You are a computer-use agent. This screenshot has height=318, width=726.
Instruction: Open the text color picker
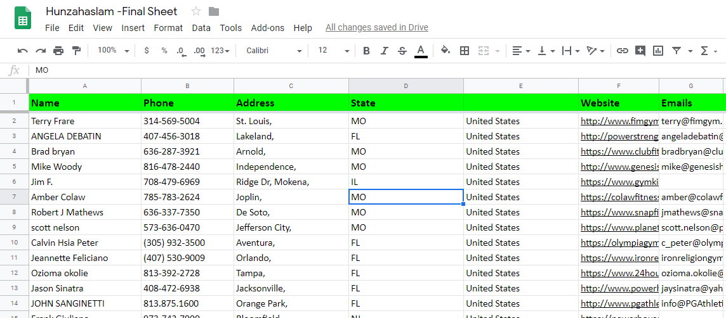point(420,51)
